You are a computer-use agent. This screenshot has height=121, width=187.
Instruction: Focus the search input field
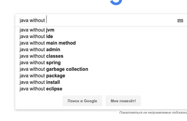pos(98,21)
